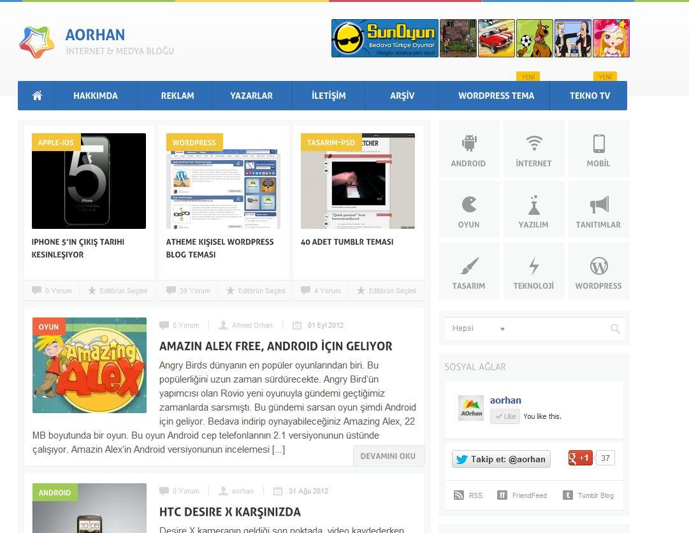The width and height of the screenshot is (689, 533).
Task: Click the aorhan Facebook page avatar
Action: (471, 408)
